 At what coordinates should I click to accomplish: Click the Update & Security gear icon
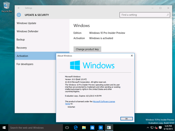[19, 15]
